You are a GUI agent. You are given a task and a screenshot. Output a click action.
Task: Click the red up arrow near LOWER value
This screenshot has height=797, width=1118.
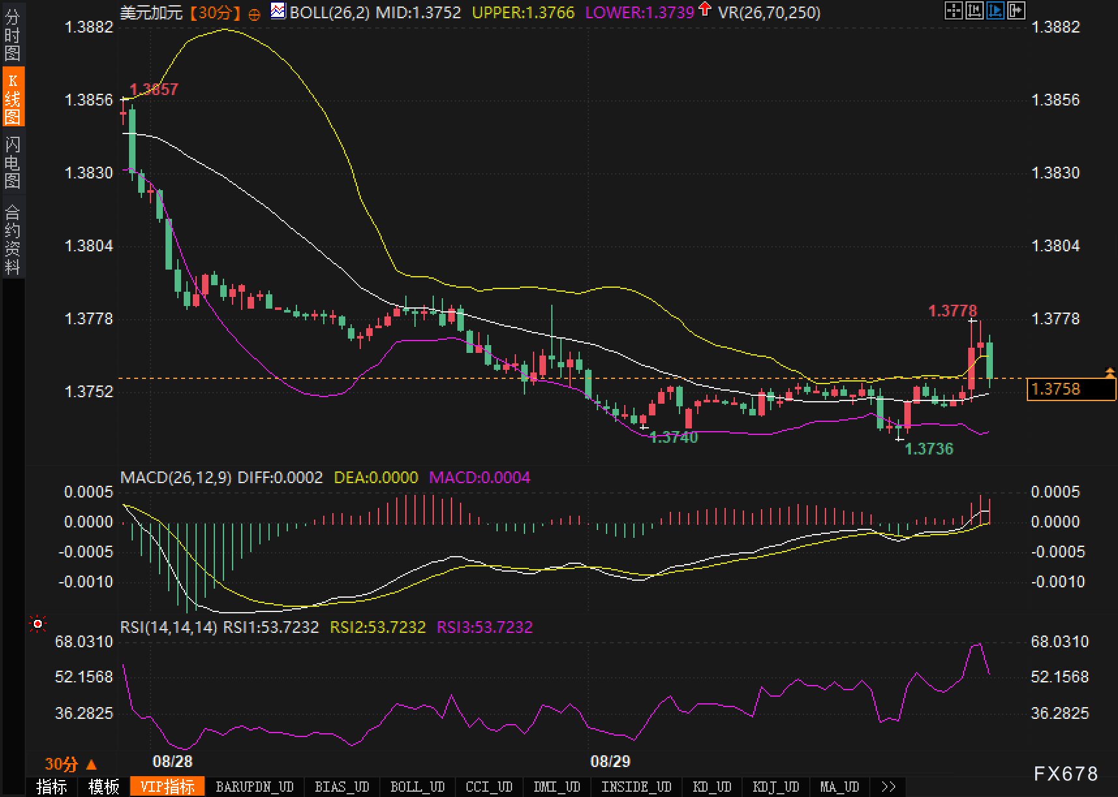pos(704,9)
